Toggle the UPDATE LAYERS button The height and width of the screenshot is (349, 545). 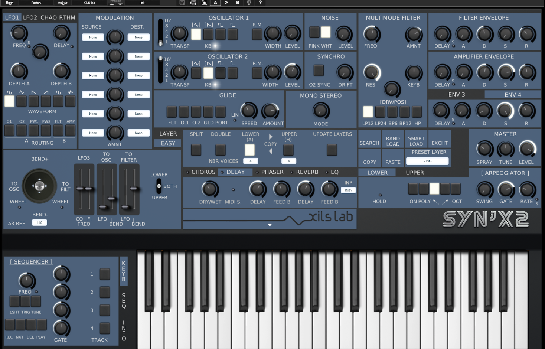tap(332, 150)
